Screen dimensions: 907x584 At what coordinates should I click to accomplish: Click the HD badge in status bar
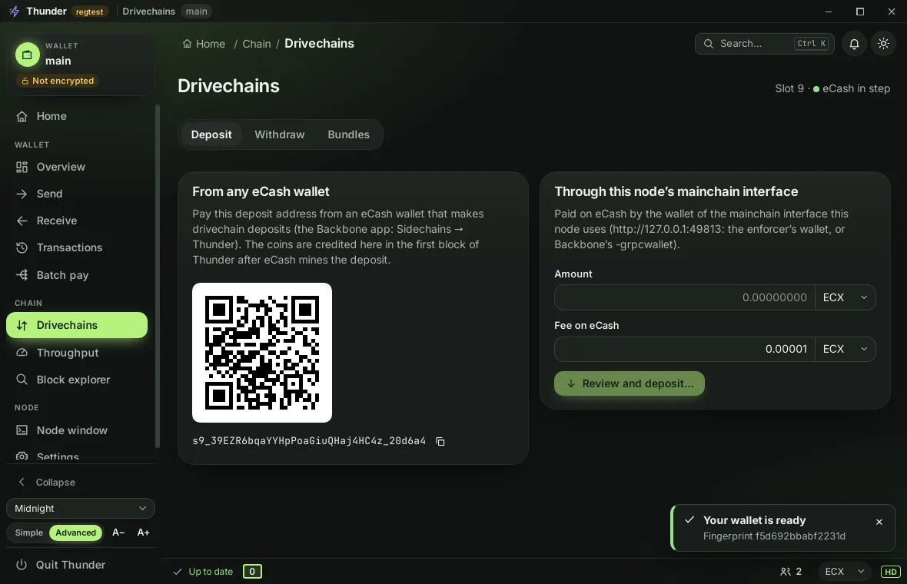tap(890, 571)
